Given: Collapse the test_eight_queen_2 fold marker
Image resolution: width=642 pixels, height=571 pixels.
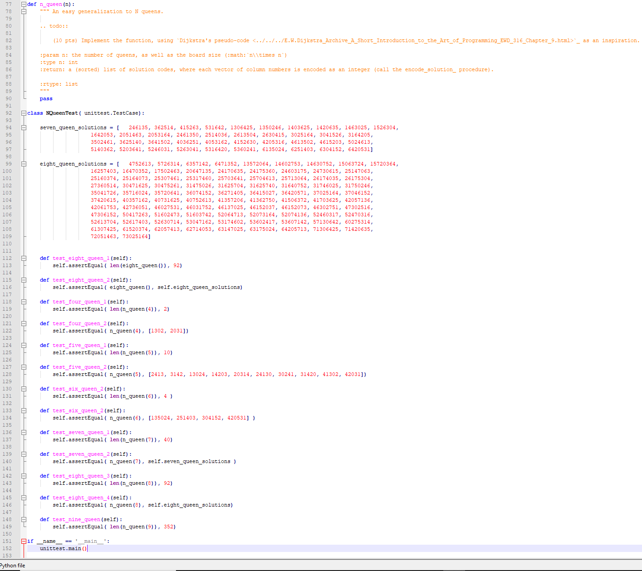Looking at the screenshot, I should [24, 280].
